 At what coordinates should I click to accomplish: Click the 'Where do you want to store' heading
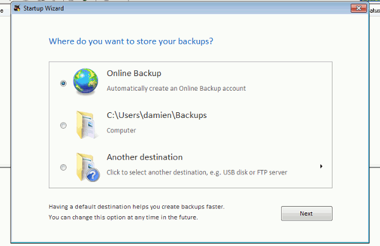click(131, 41)
